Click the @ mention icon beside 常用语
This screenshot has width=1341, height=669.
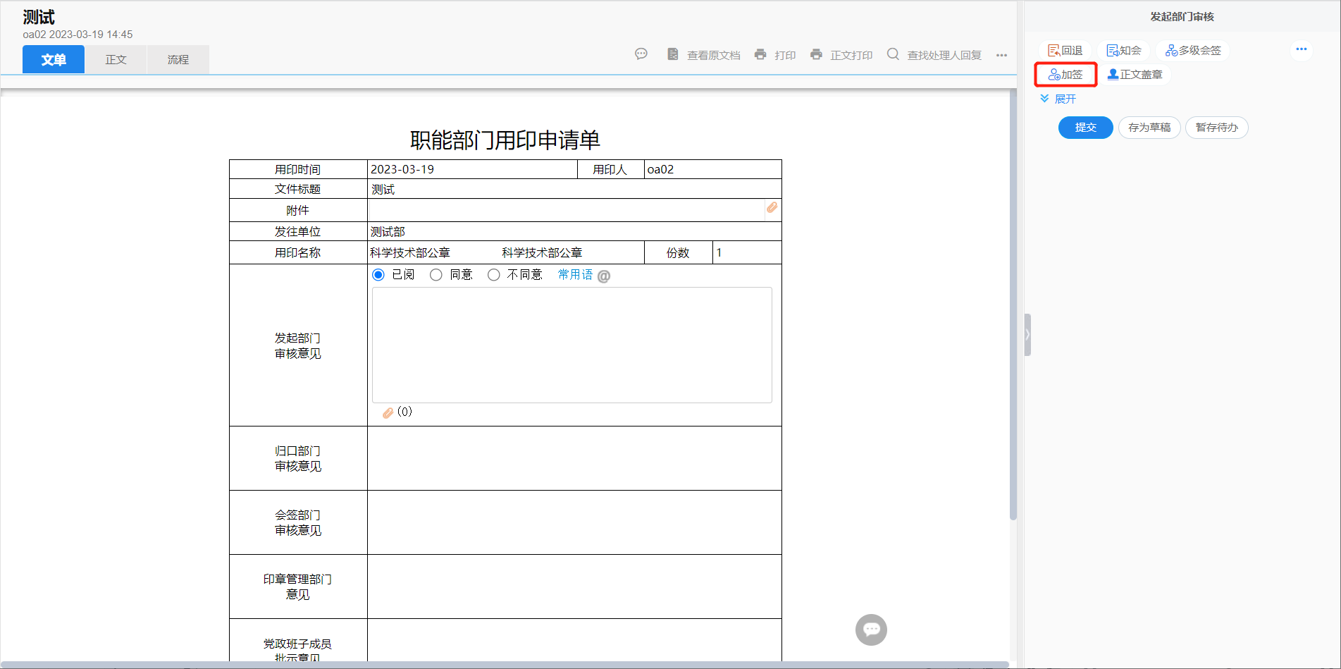pos(604,276)
